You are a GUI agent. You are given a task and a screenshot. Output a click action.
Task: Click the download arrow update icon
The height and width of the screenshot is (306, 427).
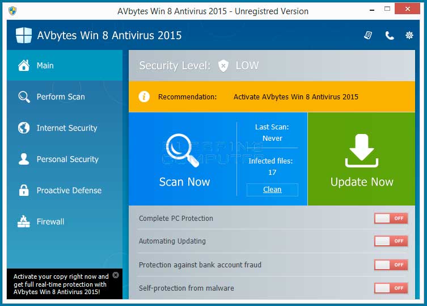[x=362, y=150]
